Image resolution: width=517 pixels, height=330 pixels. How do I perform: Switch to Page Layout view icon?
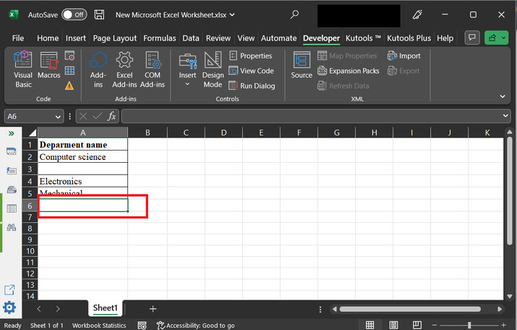[393, 325]
